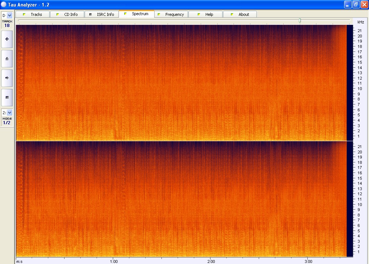
Task: Switch to the Tracks tab
Action: pos(33,14)
